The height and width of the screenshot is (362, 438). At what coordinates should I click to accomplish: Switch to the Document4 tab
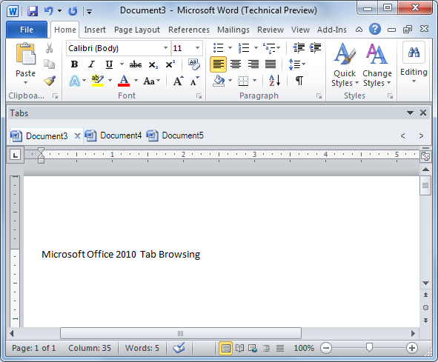pos(113,135)
